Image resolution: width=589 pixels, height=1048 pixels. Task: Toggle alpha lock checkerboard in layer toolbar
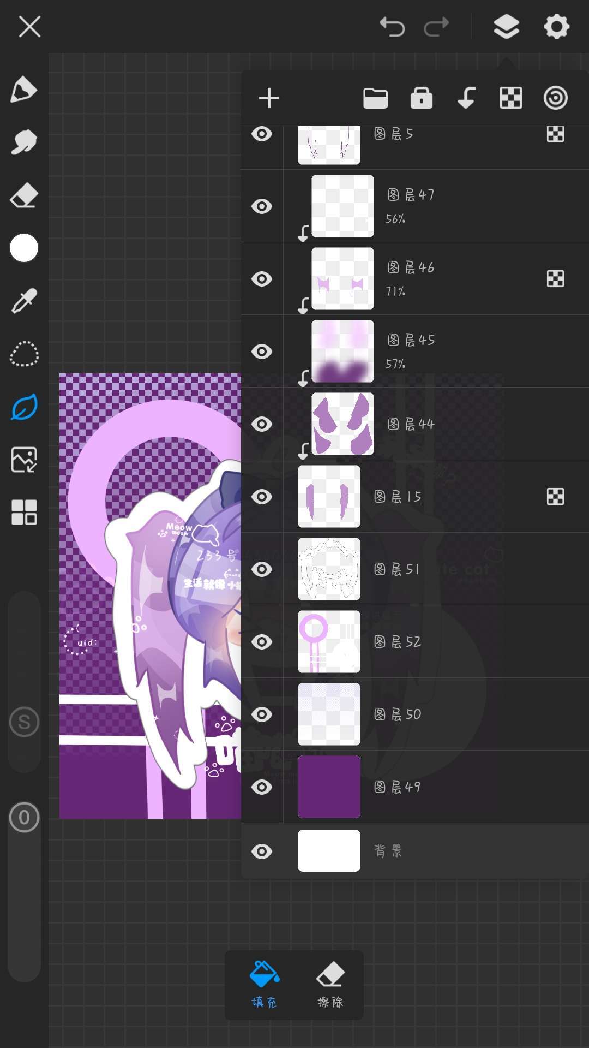511,98
